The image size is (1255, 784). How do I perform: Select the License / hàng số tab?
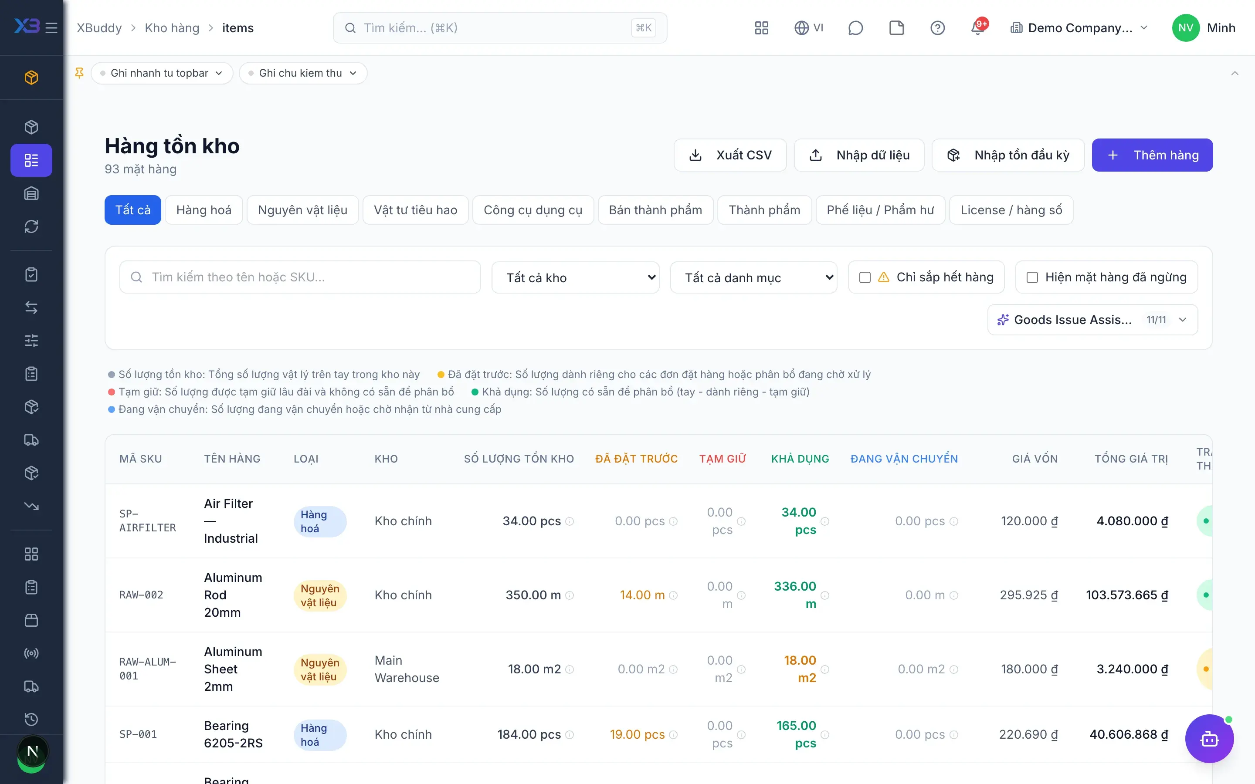[1011, 210]
